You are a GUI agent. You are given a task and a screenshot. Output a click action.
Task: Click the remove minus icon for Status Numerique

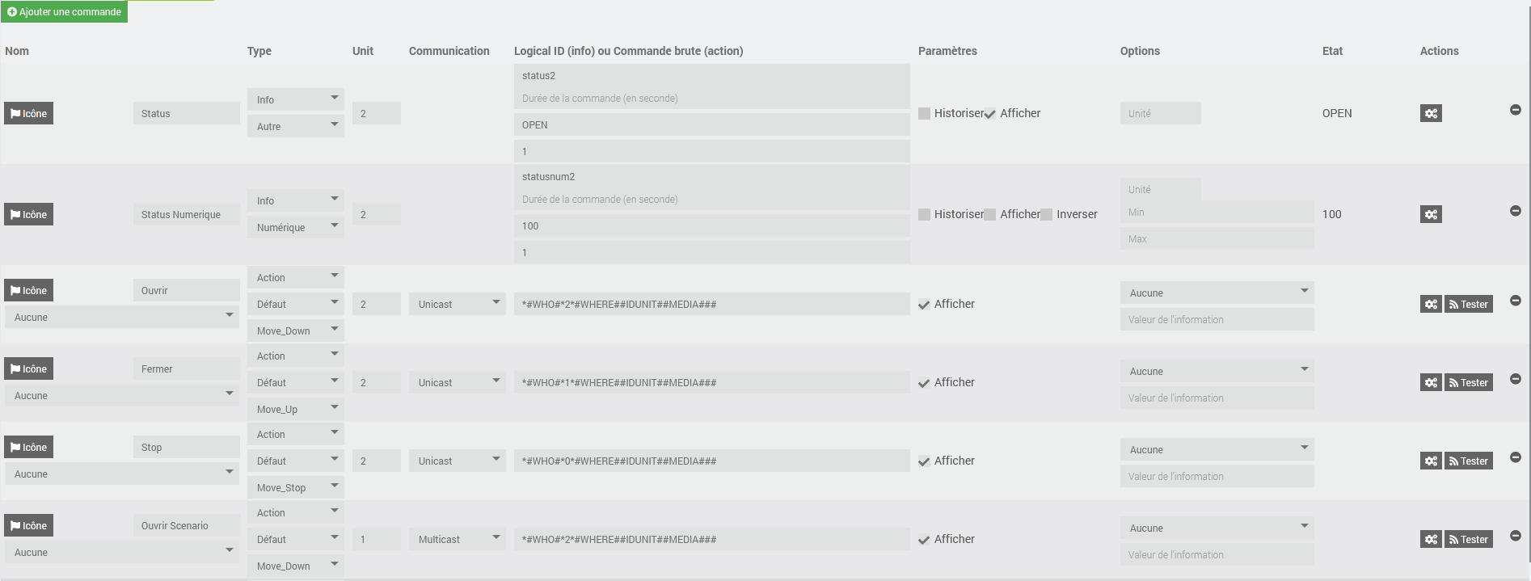tap(1516, 211)
